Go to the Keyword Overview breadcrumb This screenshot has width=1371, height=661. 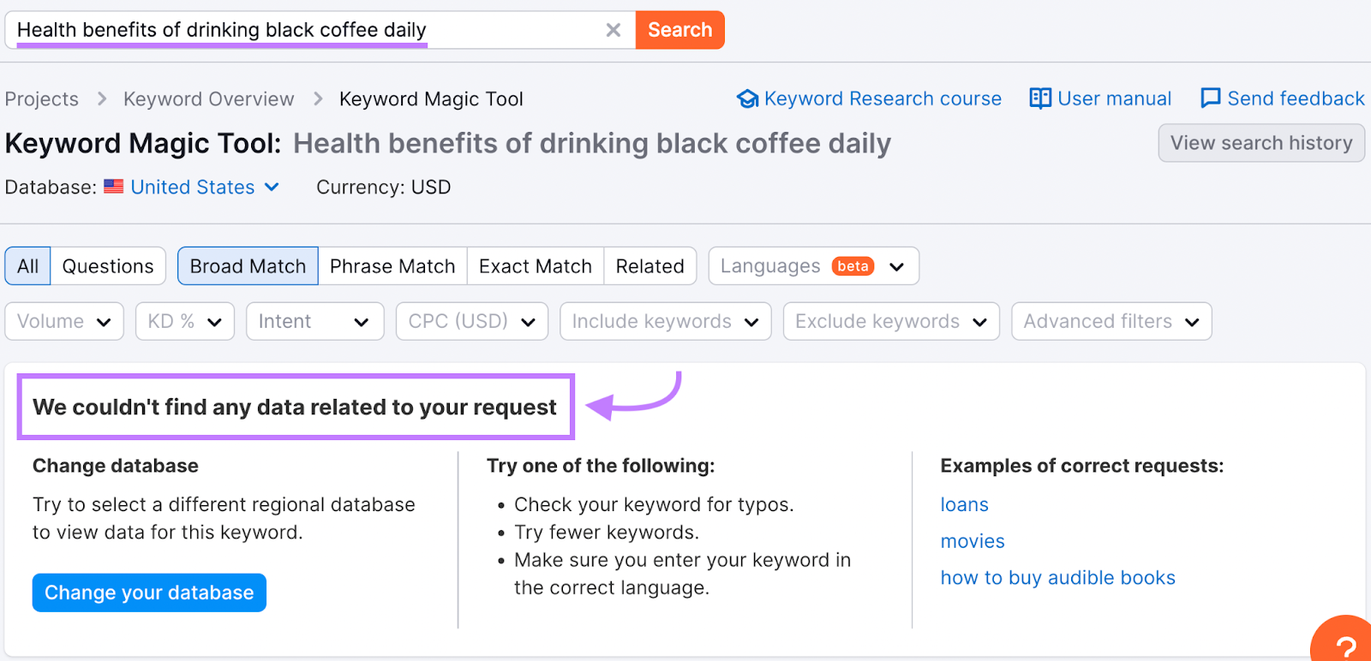(208, 99)
